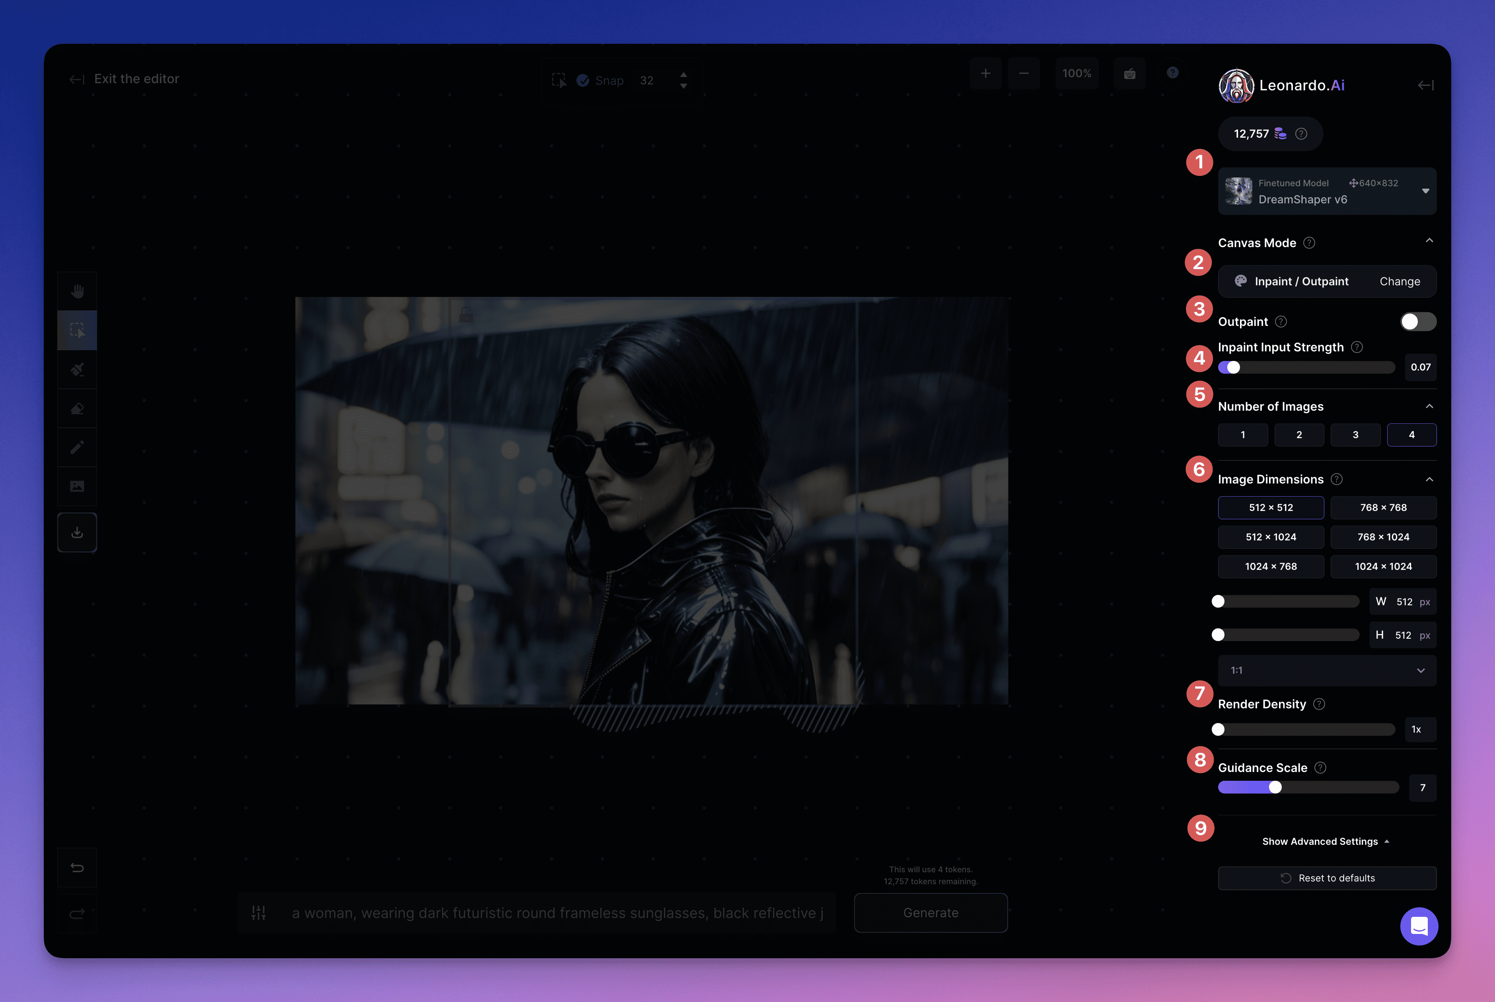Open the keyboard shortcuts icon

click(x=1129, y=74)
